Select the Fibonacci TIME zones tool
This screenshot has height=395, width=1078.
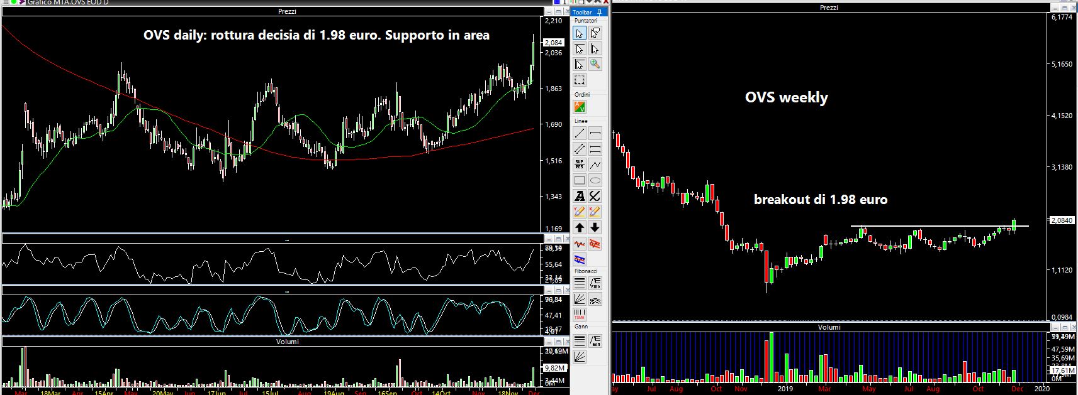[x=580, y=314]
